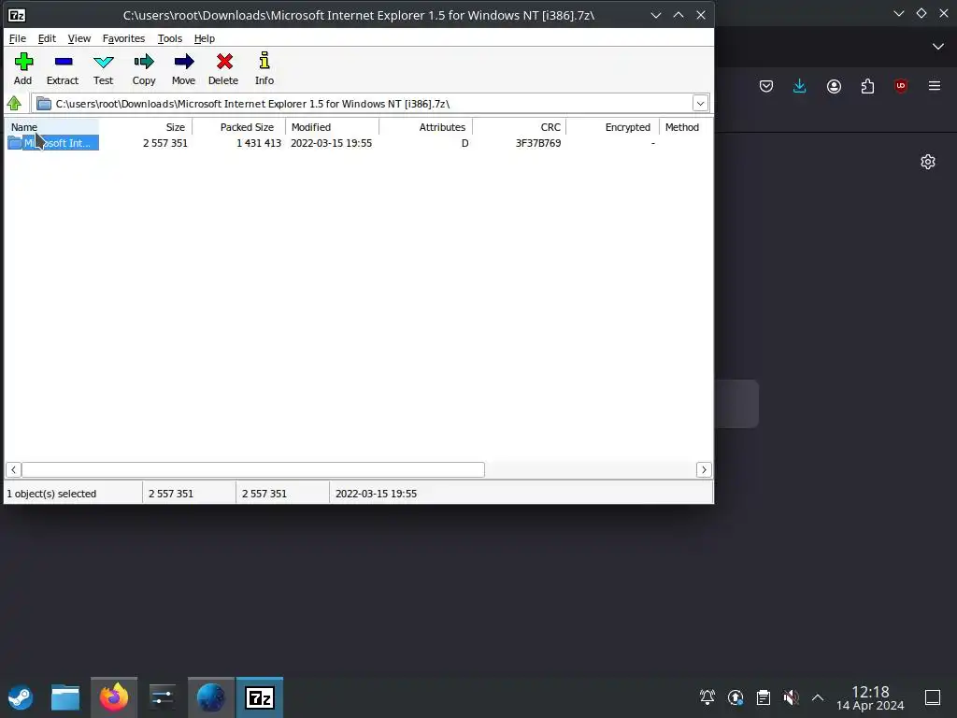Click show desktop button in taskbar
Viewport: 957px width, 718px height.
tap(933, 697)
